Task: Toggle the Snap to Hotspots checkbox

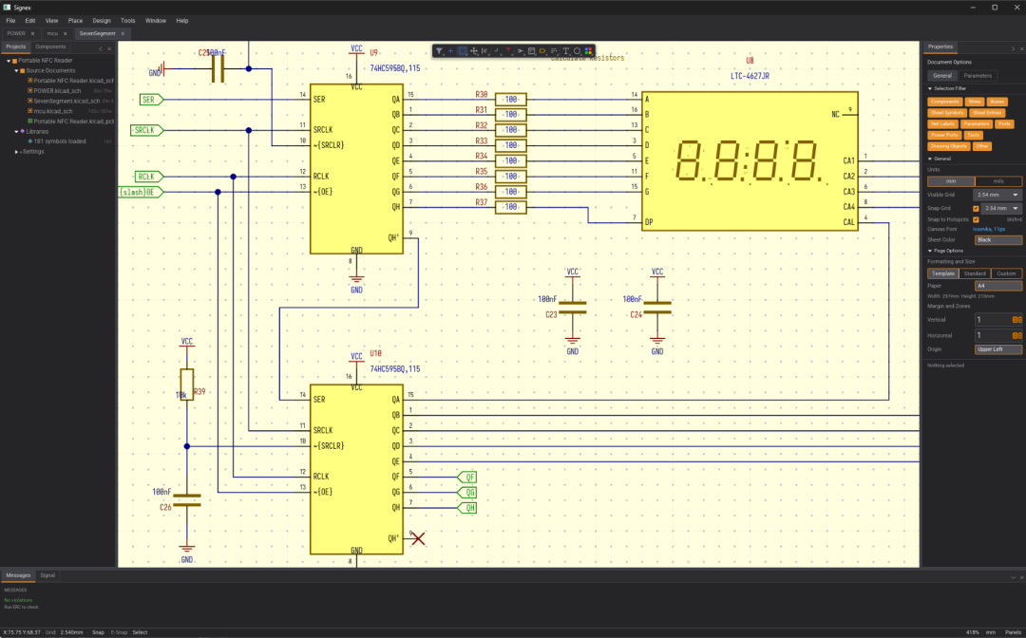Action: 976,219
